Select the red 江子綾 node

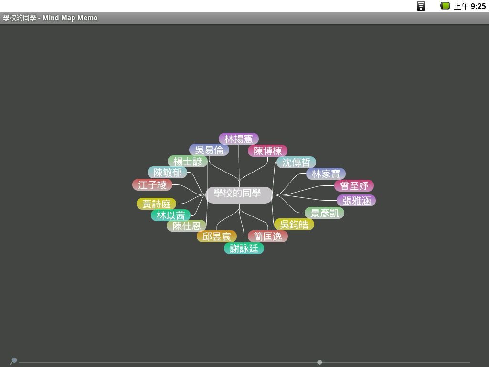point(152,185)
